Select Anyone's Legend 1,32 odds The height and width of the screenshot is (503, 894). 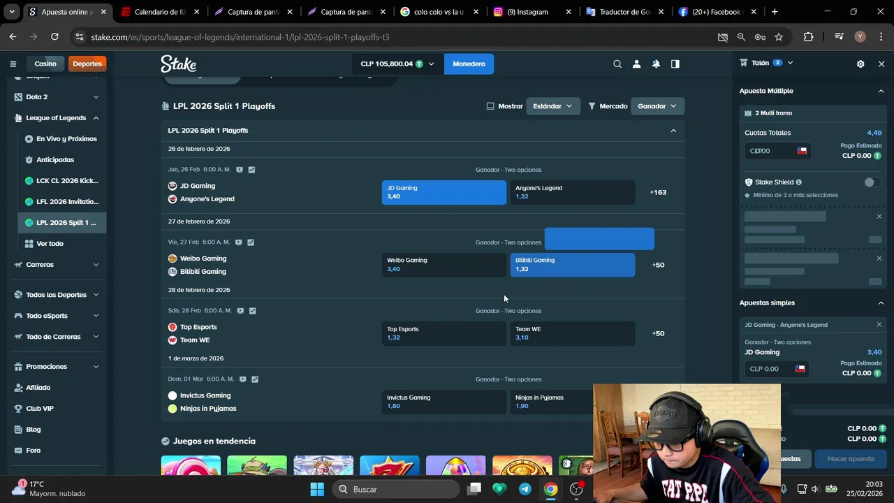pos(573,192)
